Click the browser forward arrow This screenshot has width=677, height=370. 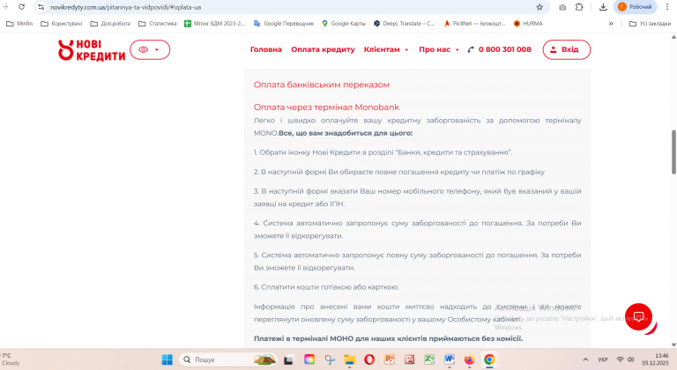pos(5,7)
